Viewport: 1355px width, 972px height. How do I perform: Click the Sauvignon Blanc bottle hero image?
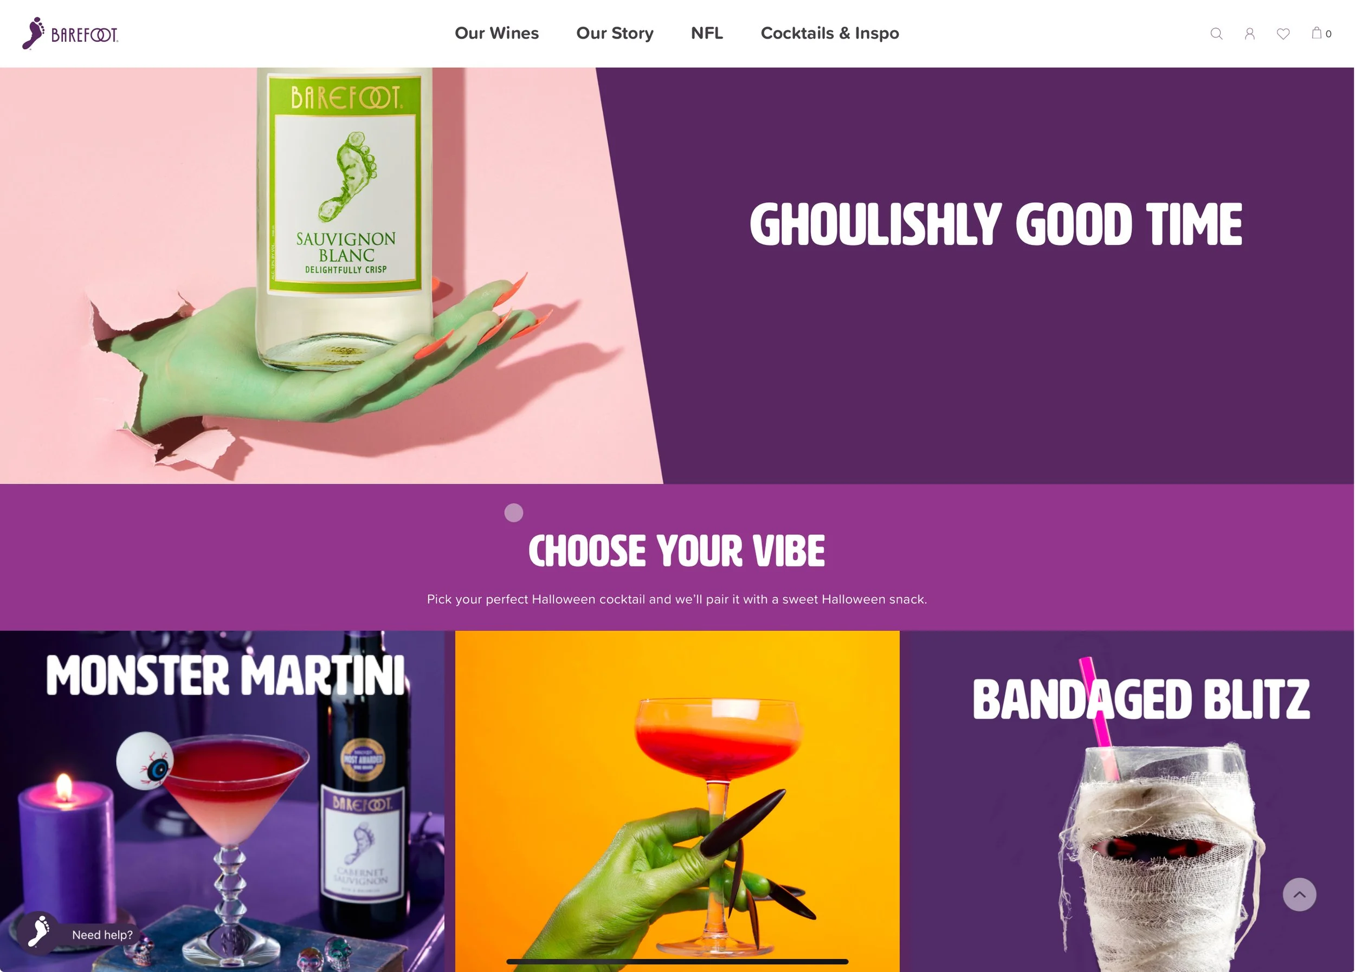pos(332,275)
